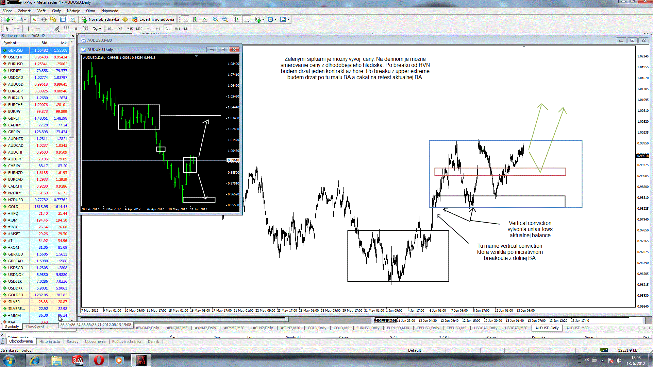The width and height of the screenshot is (653, 367).
Task: Select the line chart type icon
Action: point(204,19)
